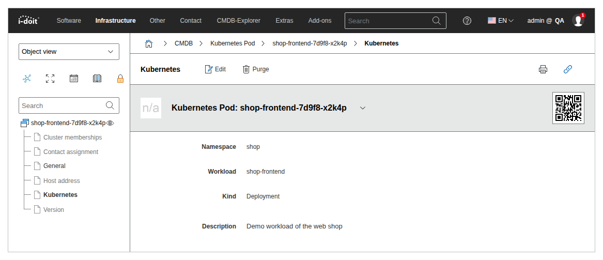The height and width of the screenshot is (260, 603).
Task: Expand the chevron beside the Kubernetes Pod title
Action: pos(363,108)
